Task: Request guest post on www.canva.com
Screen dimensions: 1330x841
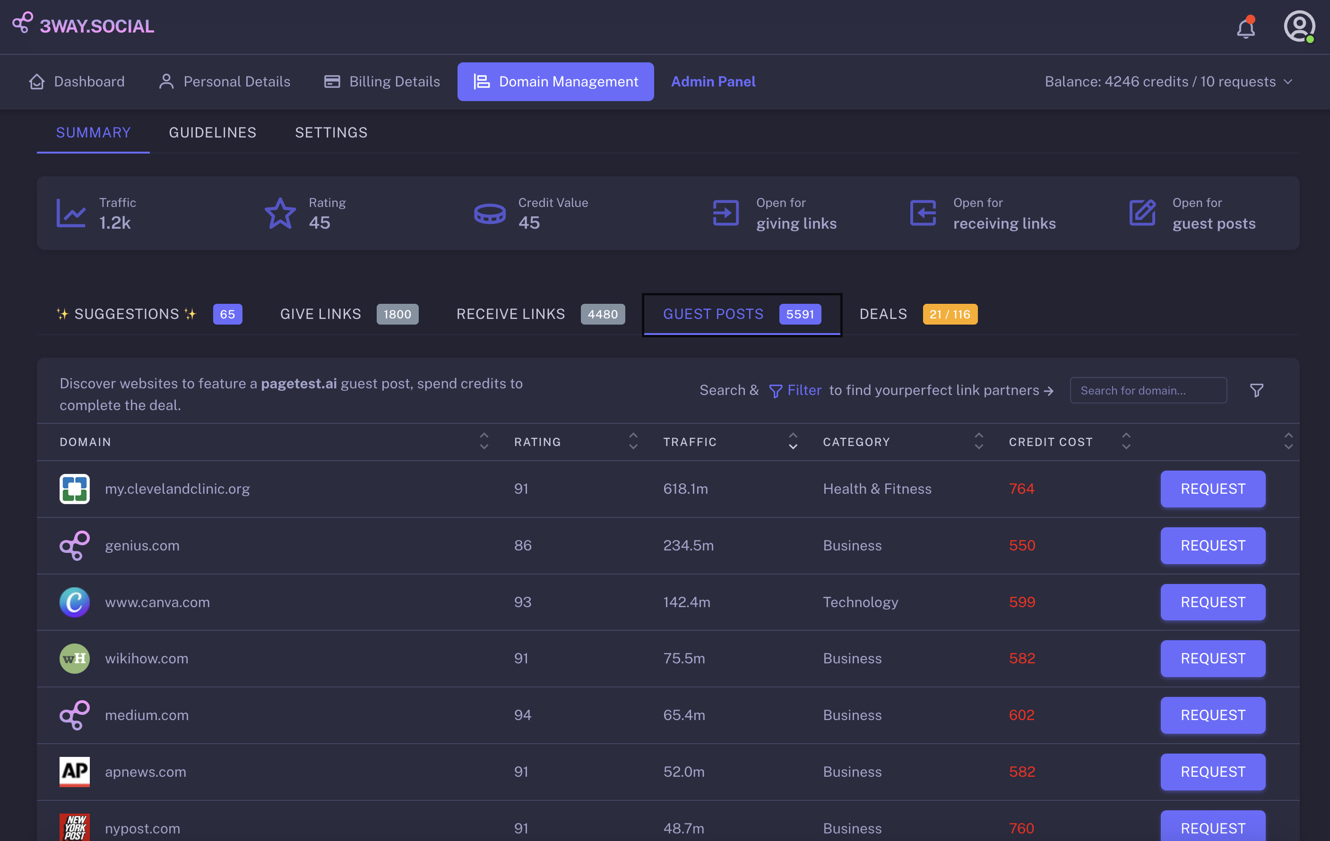Action: pos(1212,602)
